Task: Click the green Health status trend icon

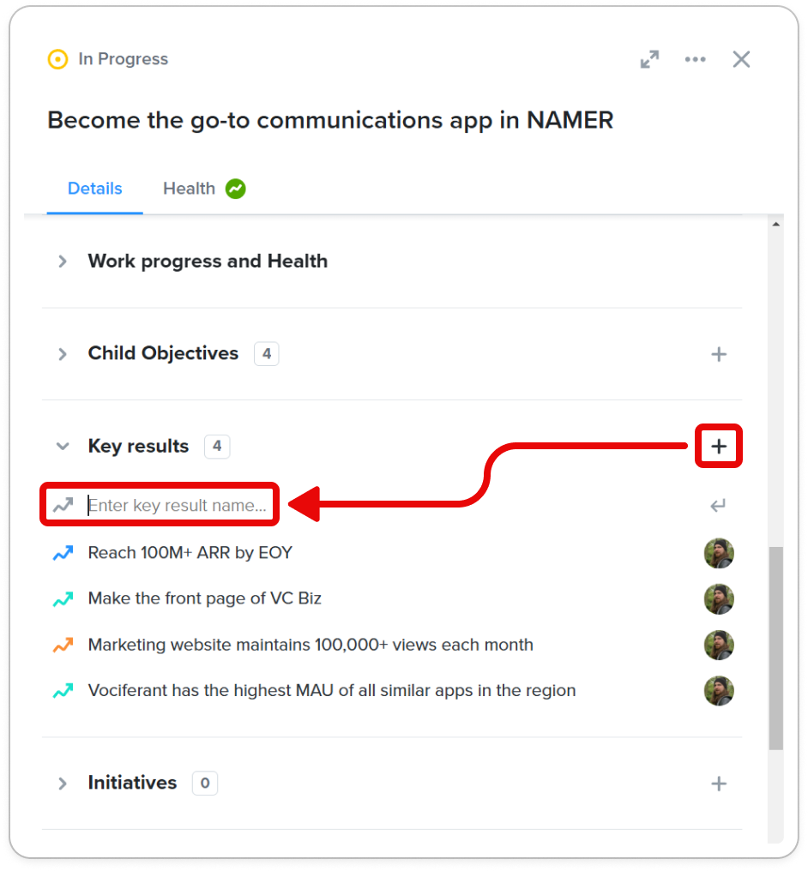Action: click(236, 189)
